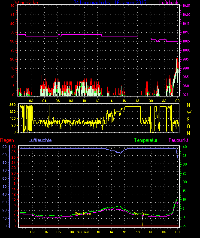Click the 360 wind direction axis value
The image size is (200, 238).
(12, 105)
